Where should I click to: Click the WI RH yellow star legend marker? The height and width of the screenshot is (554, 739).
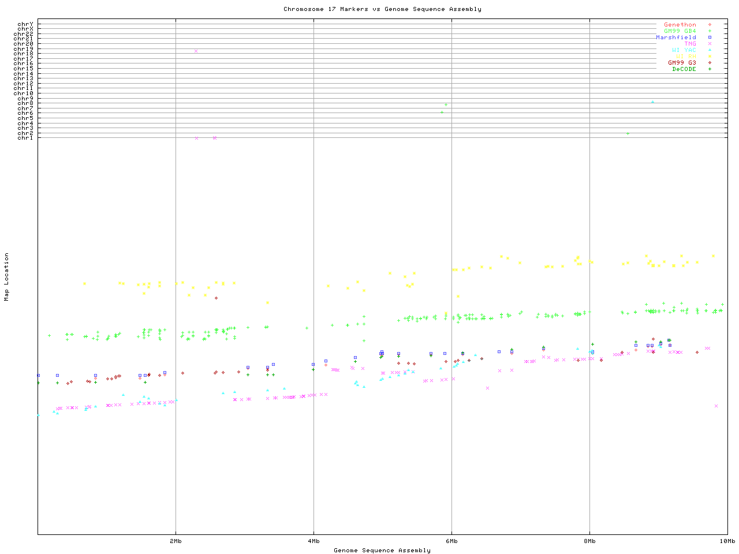710,57
